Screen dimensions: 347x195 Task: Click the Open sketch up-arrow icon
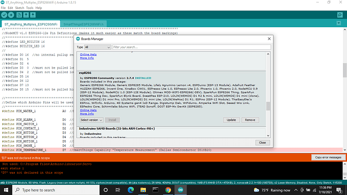pyautogui.click(x=26, y=15)
